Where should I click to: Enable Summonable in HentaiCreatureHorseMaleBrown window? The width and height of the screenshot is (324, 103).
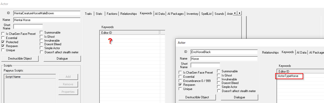[x=42, y=33]
